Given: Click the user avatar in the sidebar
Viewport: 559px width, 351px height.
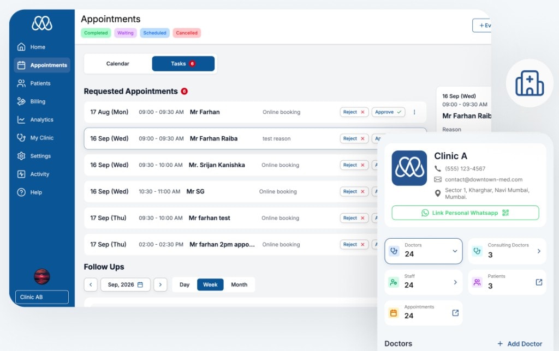Looking at the screenshot, I should 41,276.
